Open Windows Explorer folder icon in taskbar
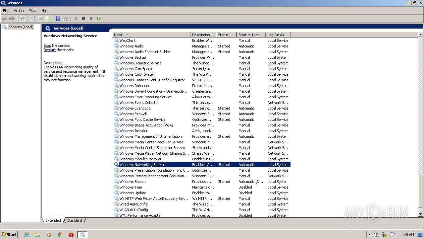The image size is (424, 239). [x=37, y=235]
